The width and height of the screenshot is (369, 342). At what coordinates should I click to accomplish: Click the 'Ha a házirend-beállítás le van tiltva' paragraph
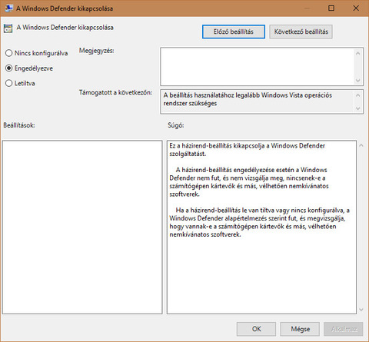[259, 222]
